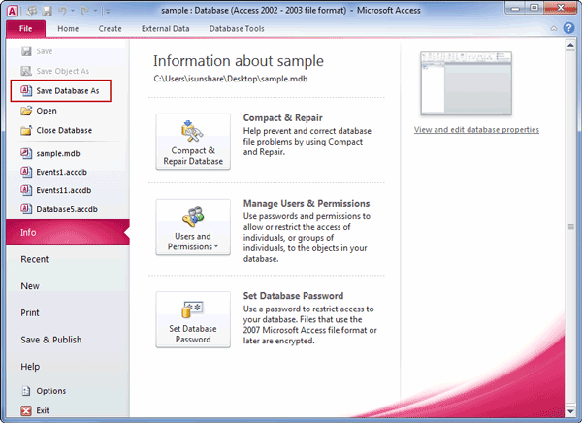Click the Open folder icon
This screenshot has height=423, width=582.
tap(26, 111)
